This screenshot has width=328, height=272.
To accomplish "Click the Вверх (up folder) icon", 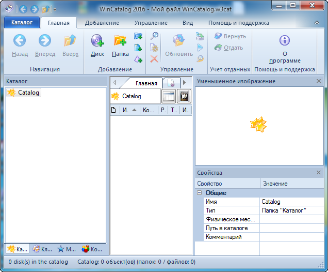I will [x=70, y=41].
